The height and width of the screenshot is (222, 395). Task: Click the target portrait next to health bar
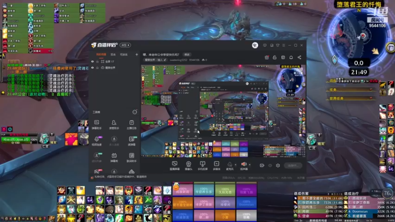pyautogui.click(x=44, y=139)
